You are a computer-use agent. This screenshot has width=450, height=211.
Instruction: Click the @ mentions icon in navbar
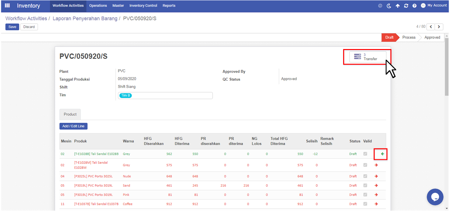point(380,6)
